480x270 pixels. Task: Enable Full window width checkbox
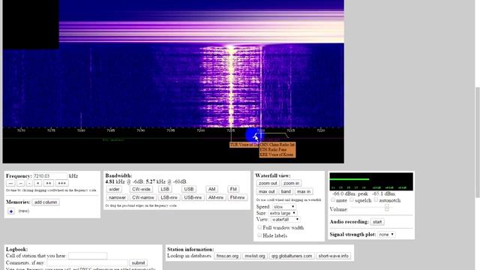259,227
